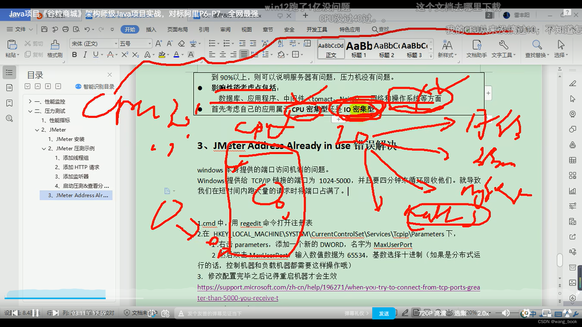Screen dimensions: 582x327
Task: Click the bar chart icon in right sidebar
Action: tap(572, 191)
